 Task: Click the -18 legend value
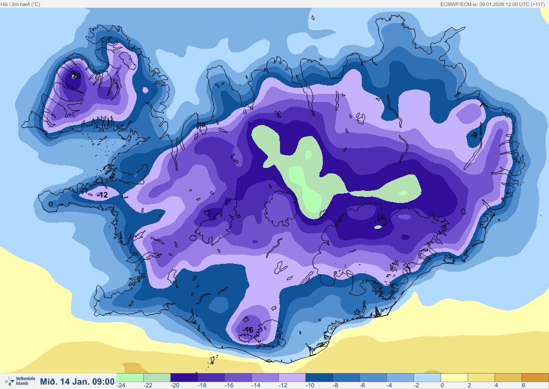tap(201, 385)
